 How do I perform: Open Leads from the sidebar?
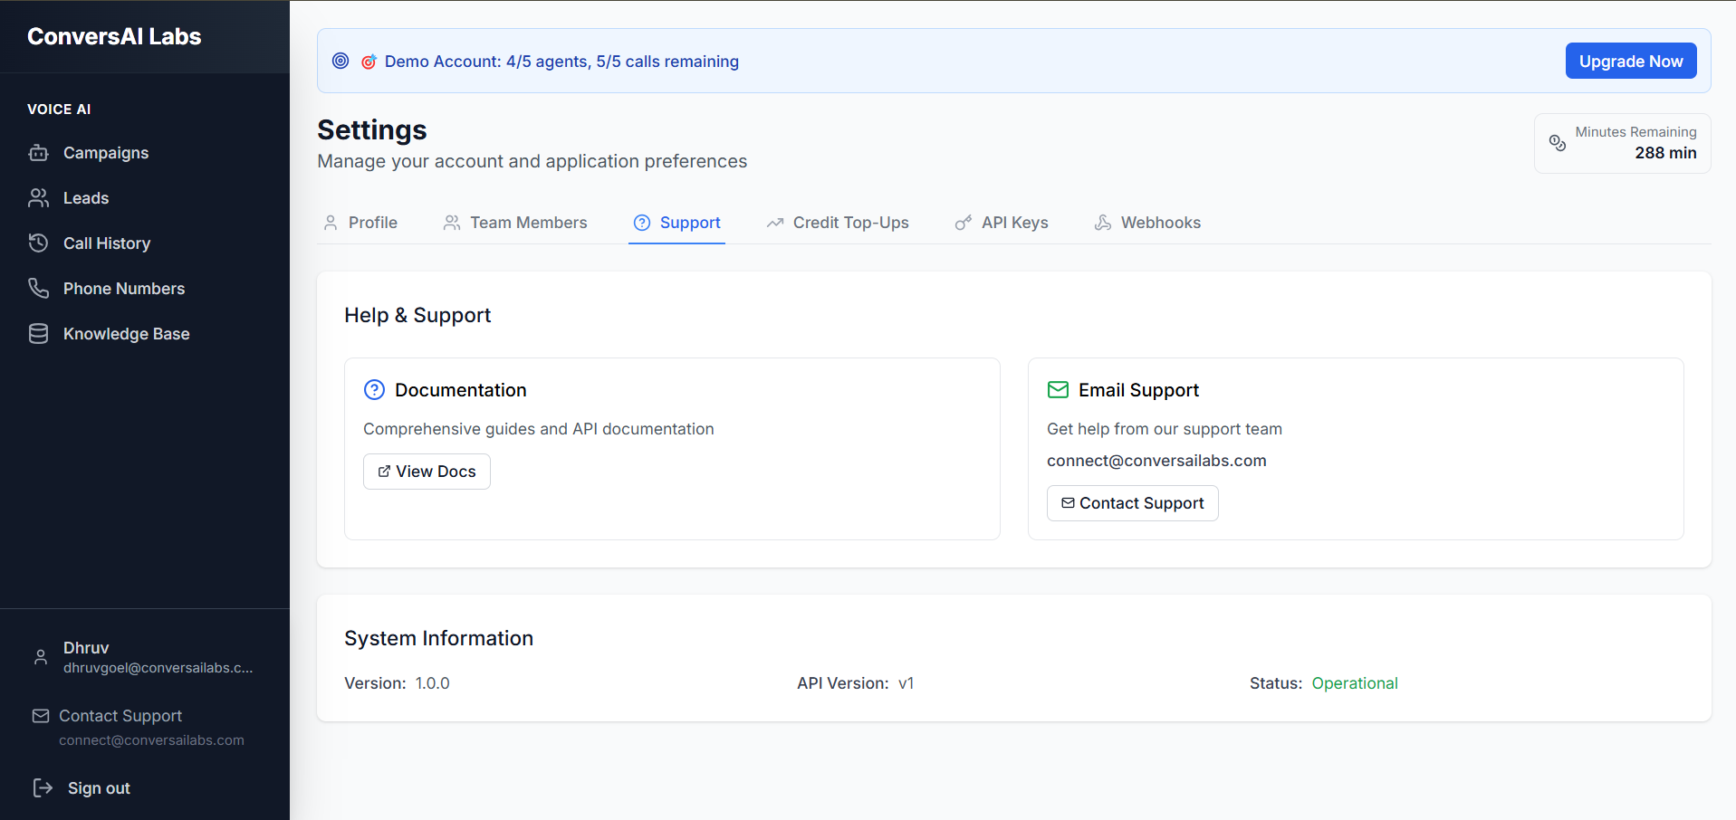tap(145, 198)
